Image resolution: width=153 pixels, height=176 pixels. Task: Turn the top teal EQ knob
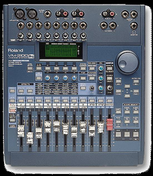101,68
